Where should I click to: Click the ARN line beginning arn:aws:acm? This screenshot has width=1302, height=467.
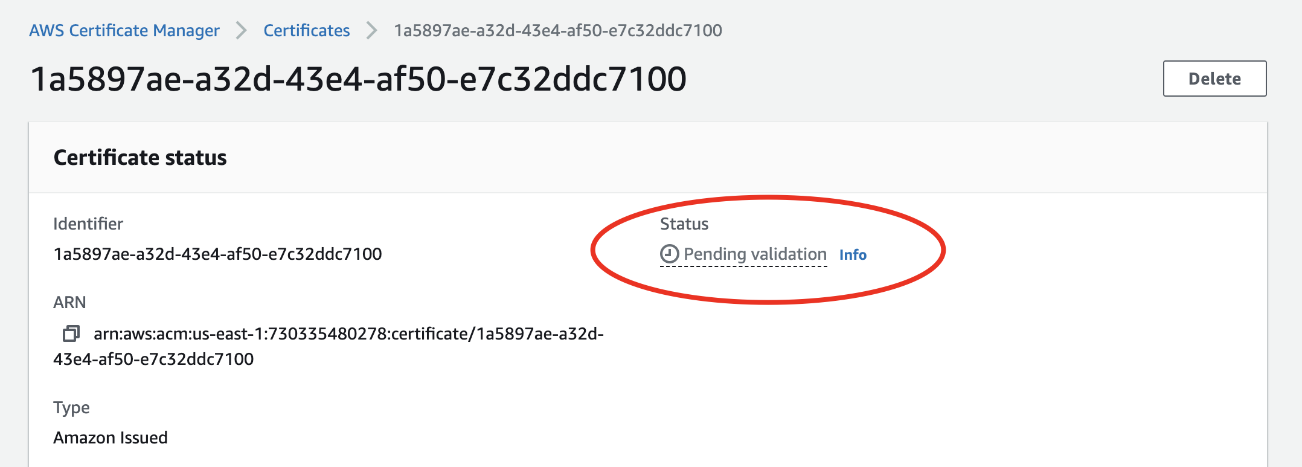click(x=348, y=334)
